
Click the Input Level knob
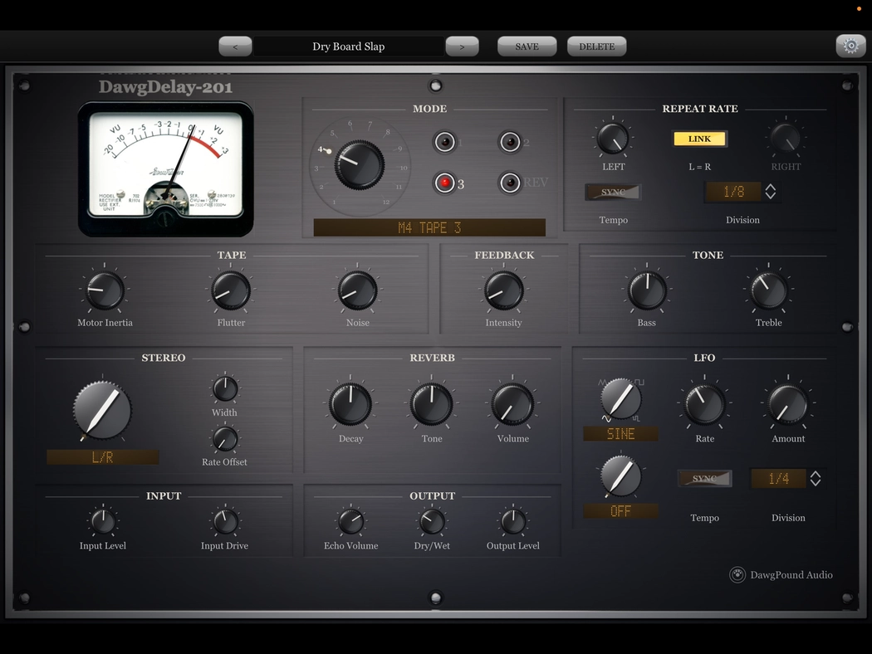point(103,521)
